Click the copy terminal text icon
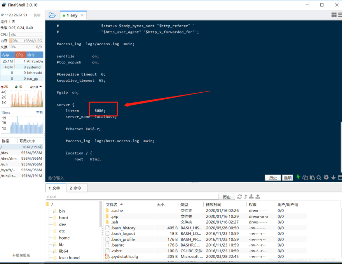342x264 pixels. tap(305, 178)
